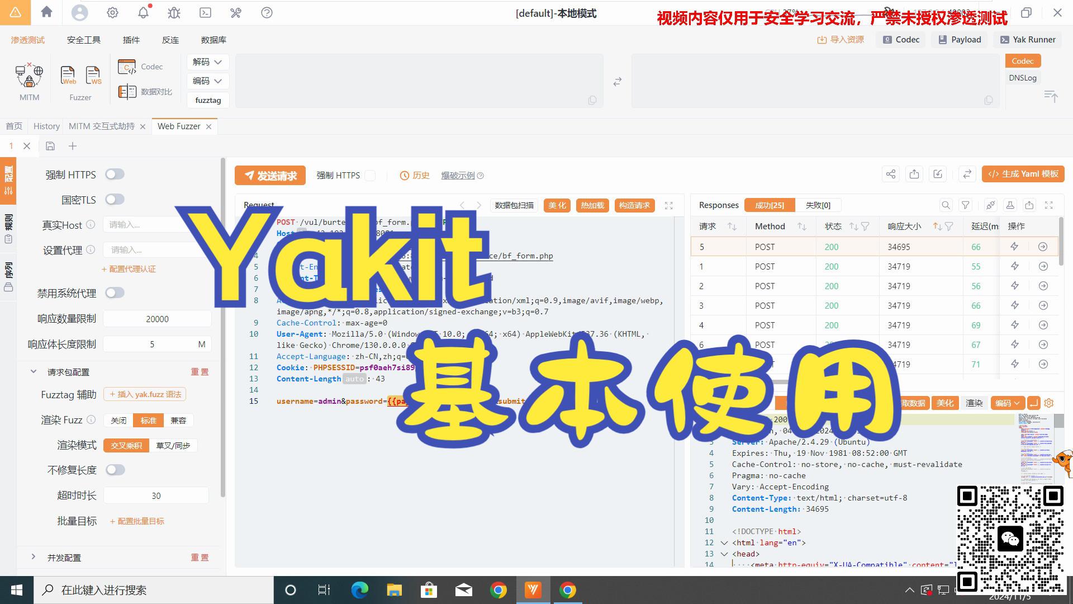Viewport: 1073px width, 604px height.
Task: Open the Codec tool in ribbon
Action: (140, 67)
